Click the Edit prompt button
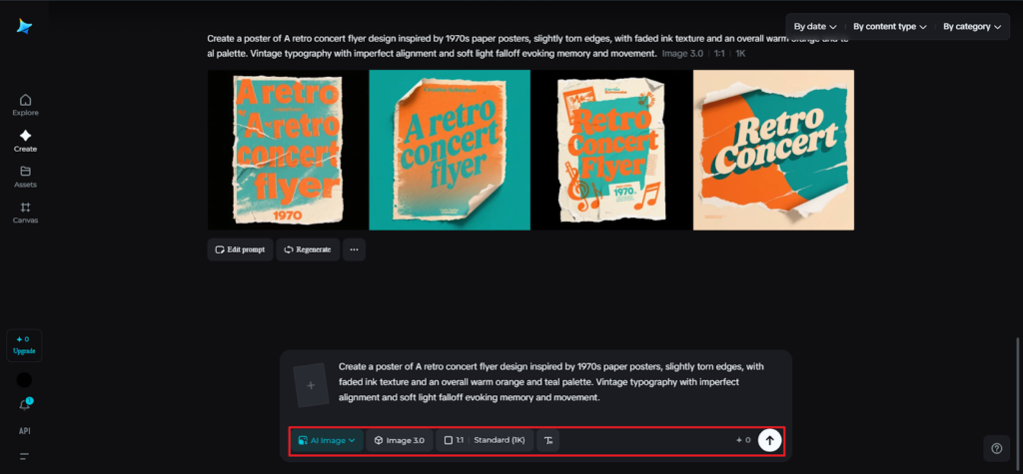 (x=240, y=249)
